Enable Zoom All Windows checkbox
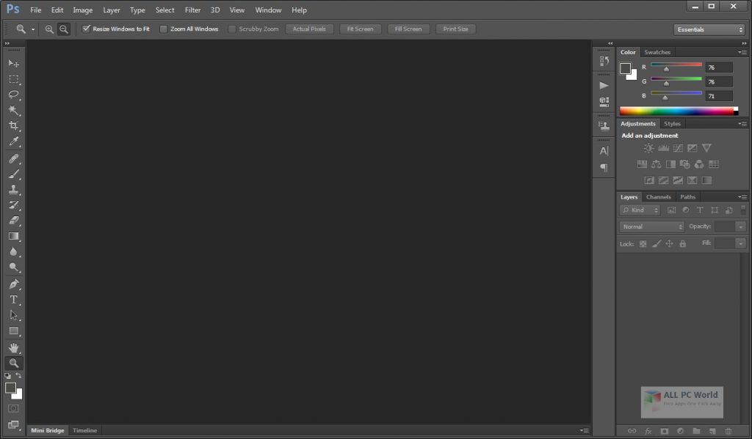The height and width of the screenshot is (439, 752). click(x=164, y=29)
